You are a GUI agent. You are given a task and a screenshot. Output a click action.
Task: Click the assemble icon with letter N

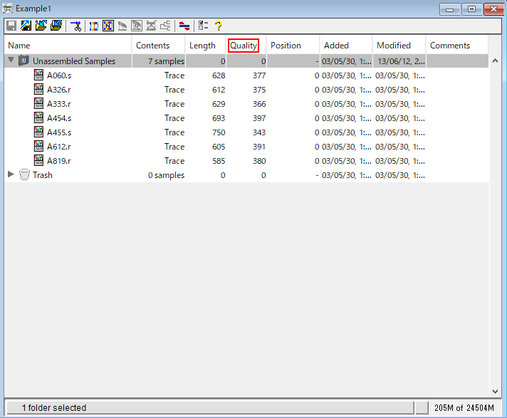coord(108,26)
